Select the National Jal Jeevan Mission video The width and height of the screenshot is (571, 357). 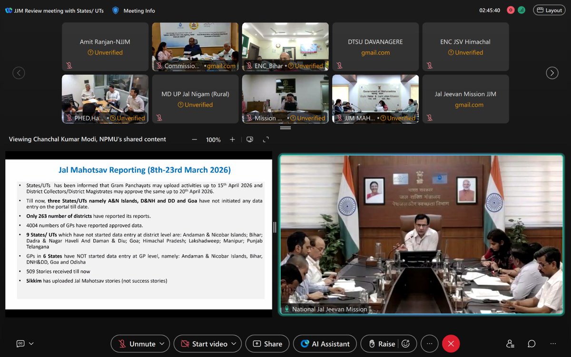(421, 234)
